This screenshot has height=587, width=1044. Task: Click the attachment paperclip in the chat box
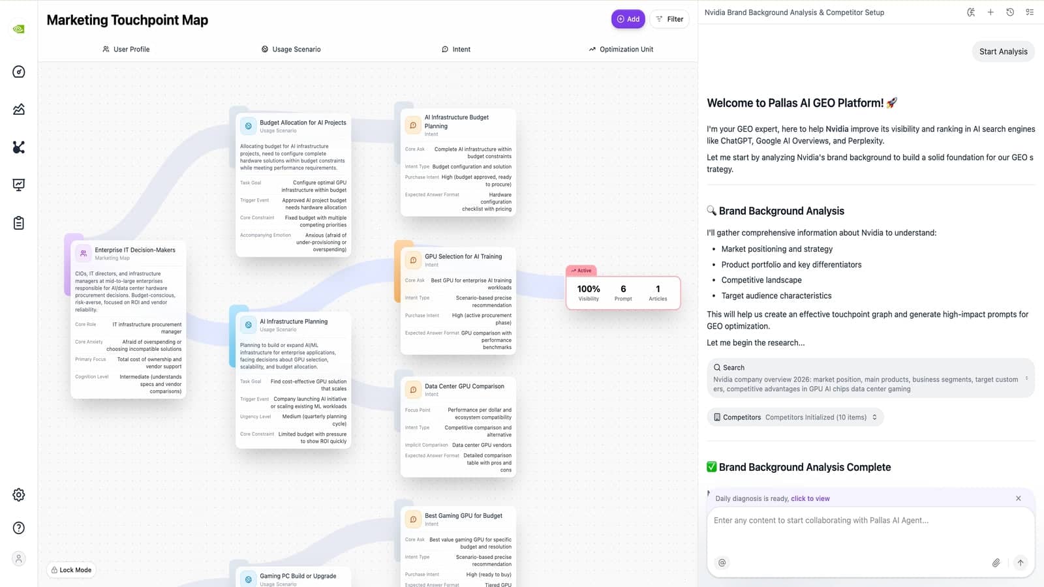(x=996, y=562)
